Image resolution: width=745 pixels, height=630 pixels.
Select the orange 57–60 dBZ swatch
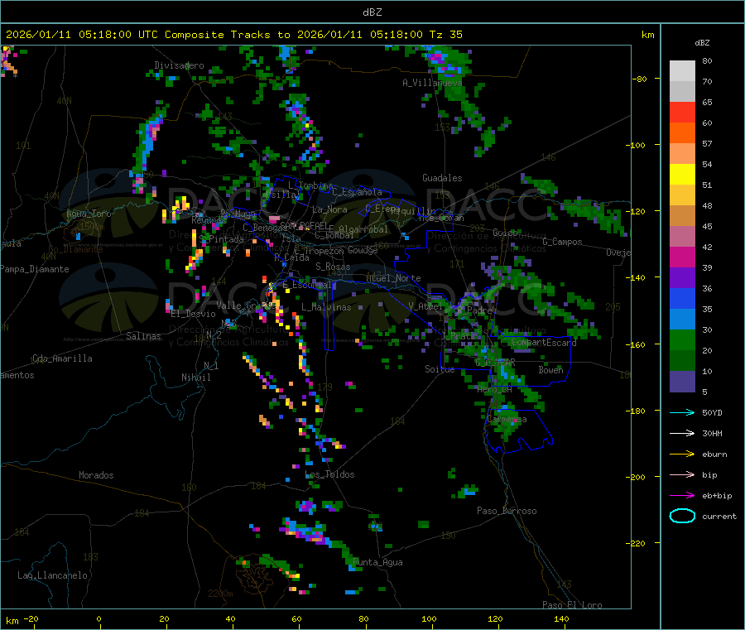682,133
